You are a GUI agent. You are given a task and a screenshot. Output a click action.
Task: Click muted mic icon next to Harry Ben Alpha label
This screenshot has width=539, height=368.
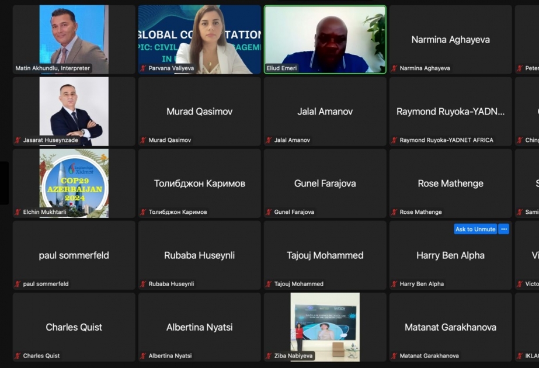coord(394,284)
